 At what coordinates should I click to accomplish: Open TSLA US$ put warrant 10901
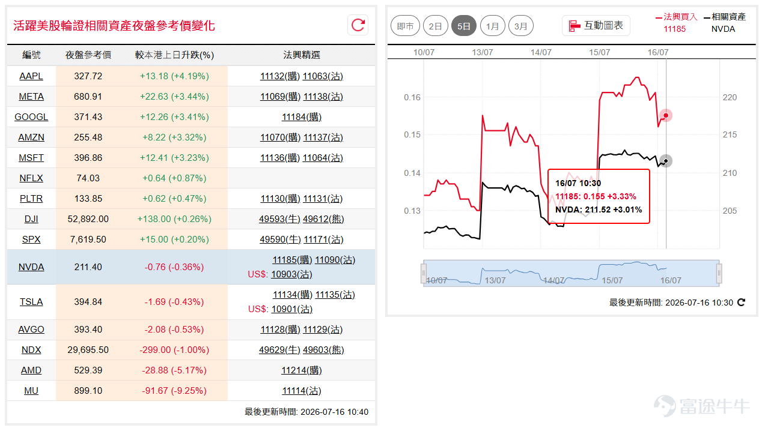(x=291, y=309)
